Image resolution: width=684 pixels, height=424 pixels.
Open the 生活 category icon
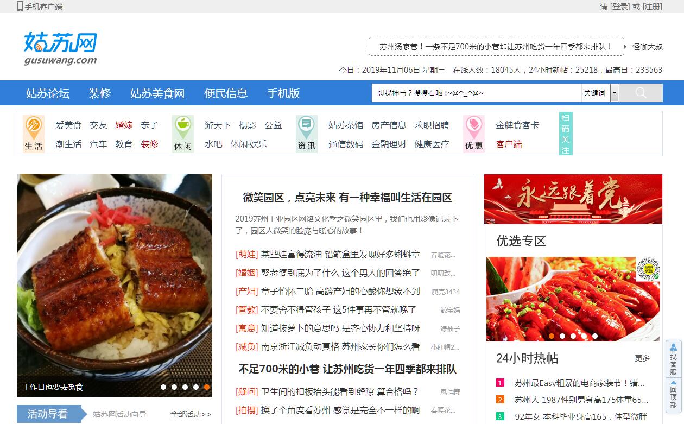34,134
